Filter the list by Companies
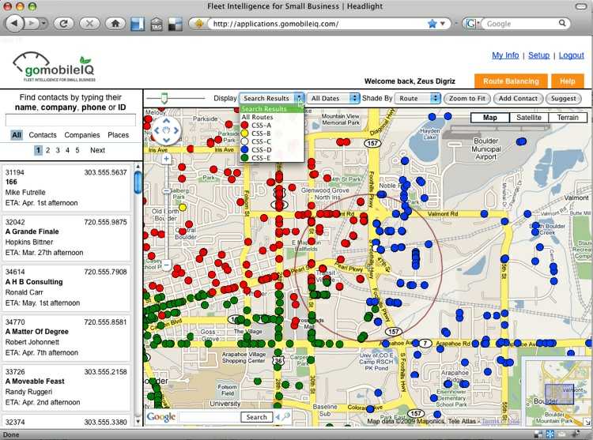Screen dimensions: 593x440 pos(82,135)
